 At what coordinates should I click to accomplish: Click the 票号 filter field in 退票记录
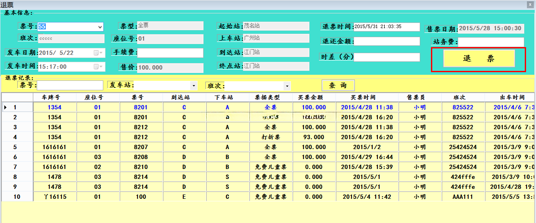pyautogui.click(x=70, y=85)
